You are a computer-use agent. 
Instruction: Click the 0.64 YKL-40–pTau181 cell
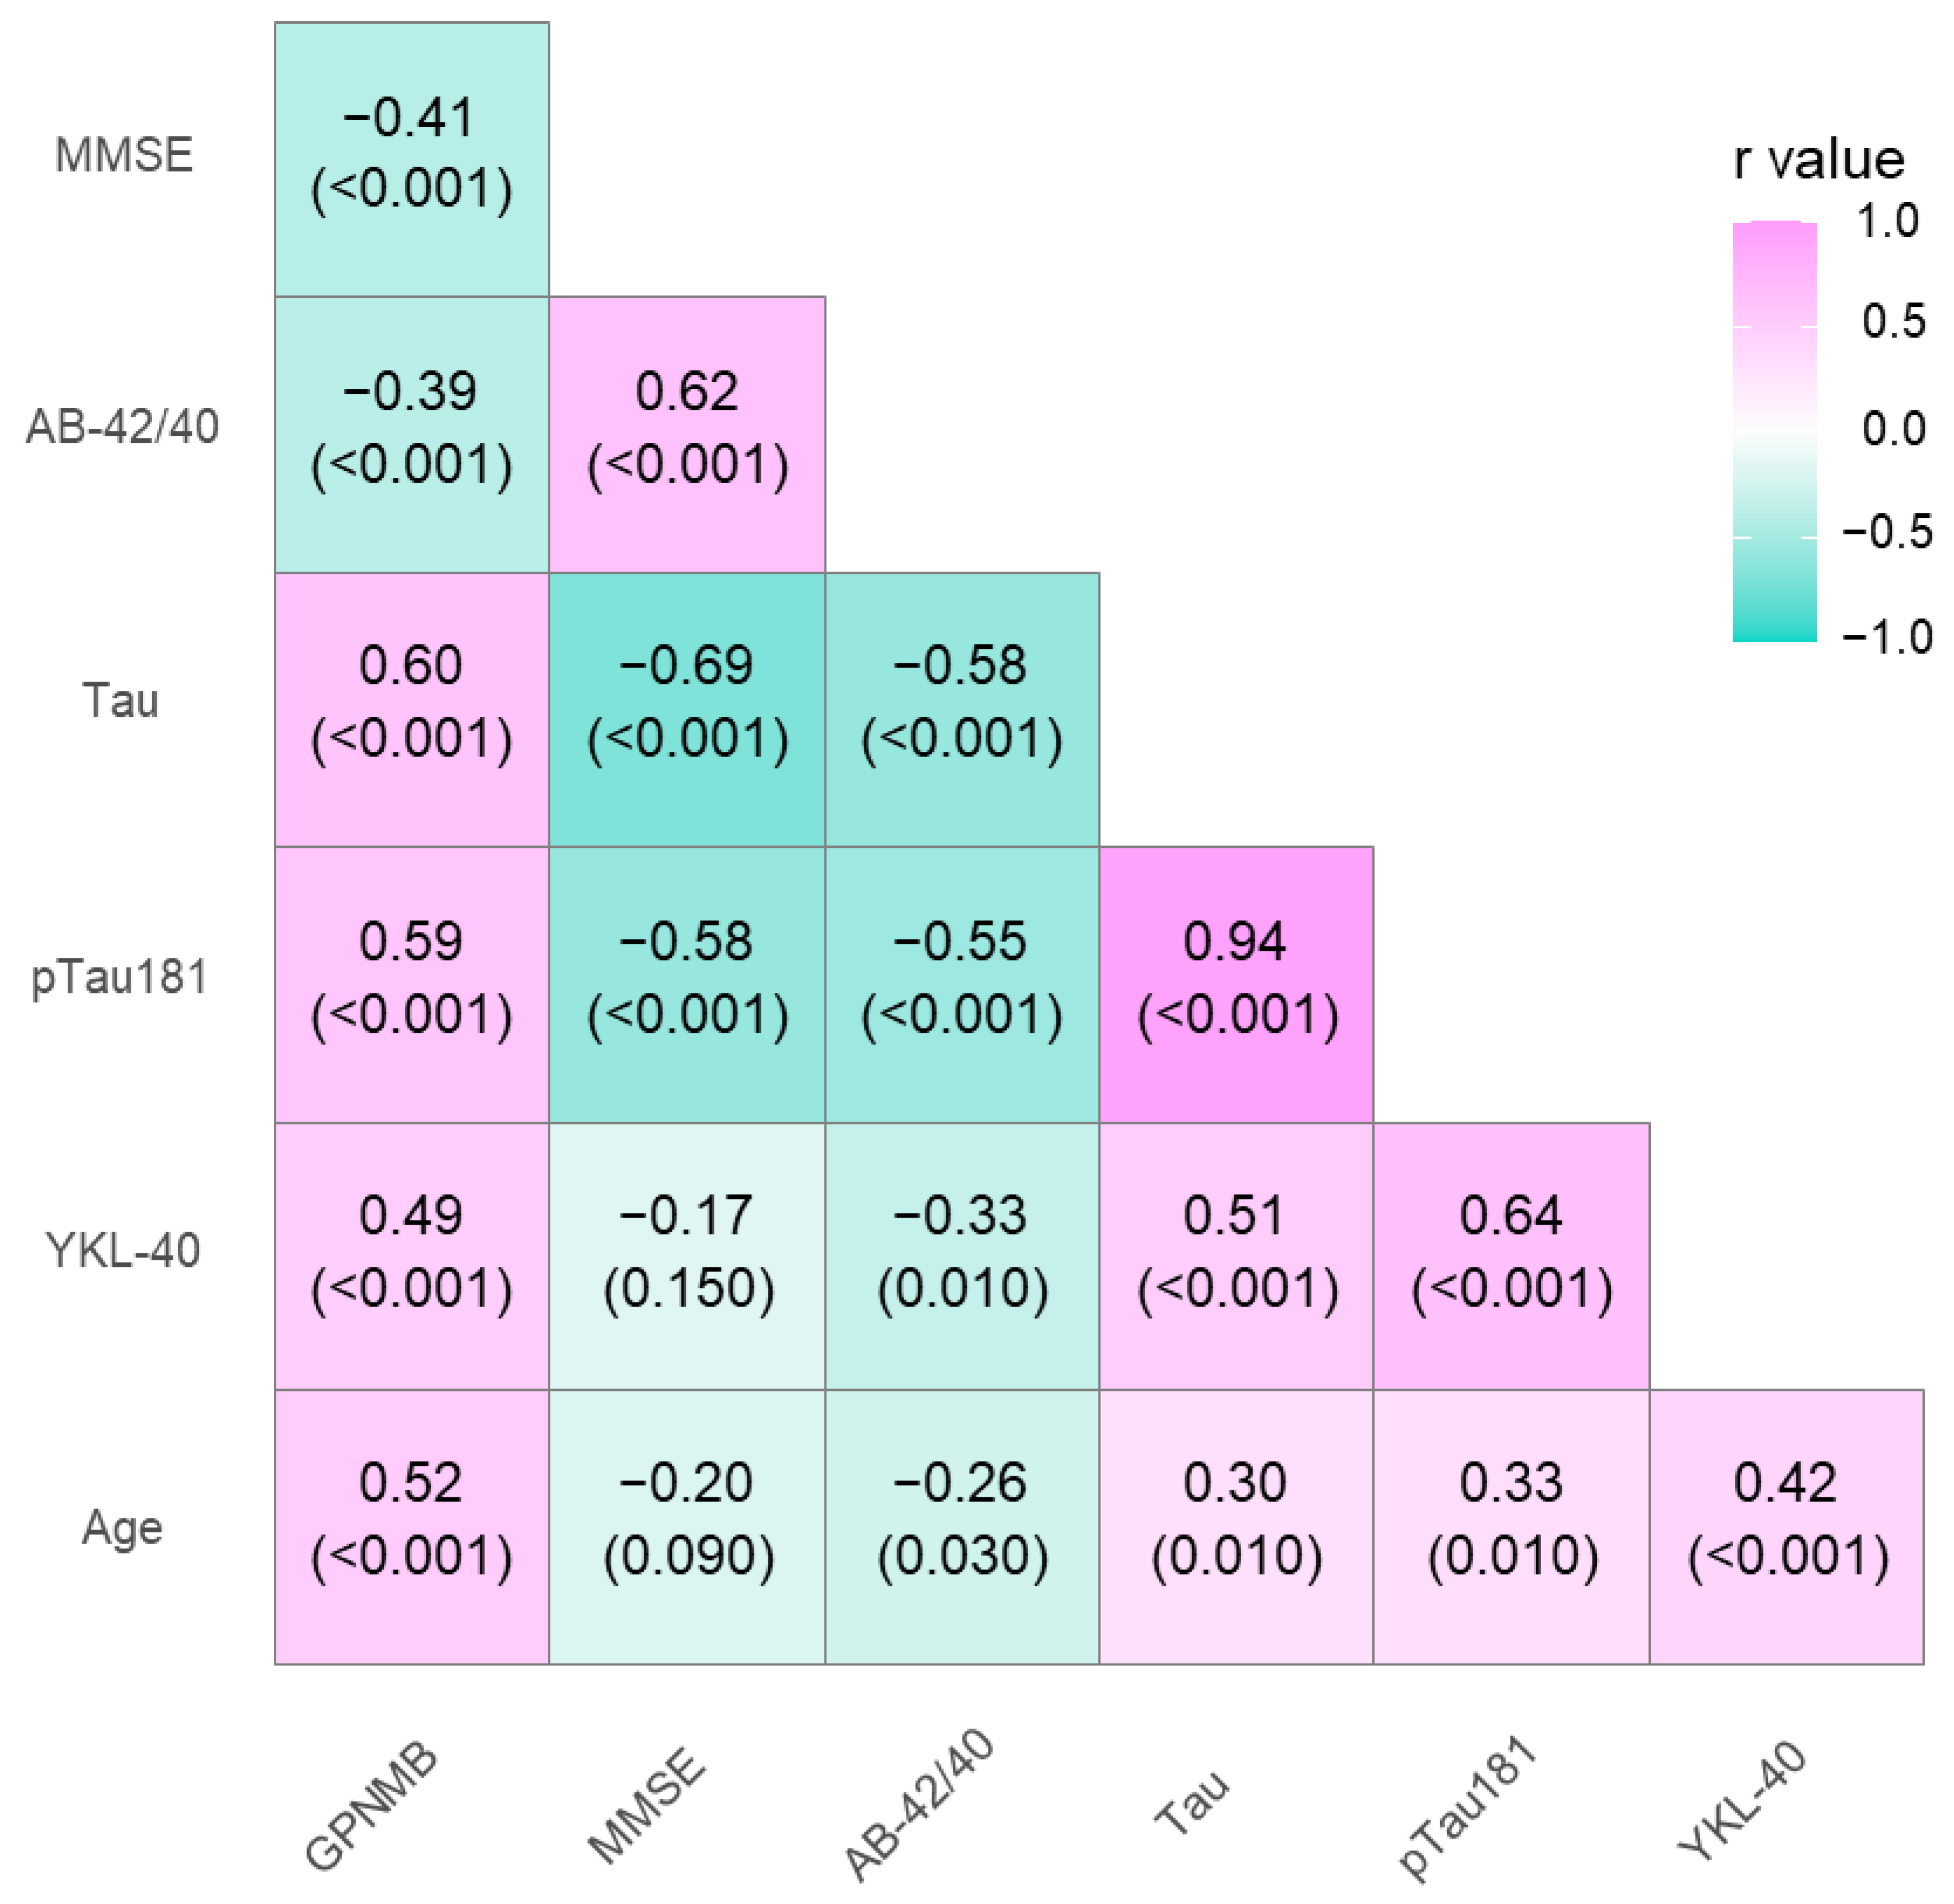pos(1511,1256)
